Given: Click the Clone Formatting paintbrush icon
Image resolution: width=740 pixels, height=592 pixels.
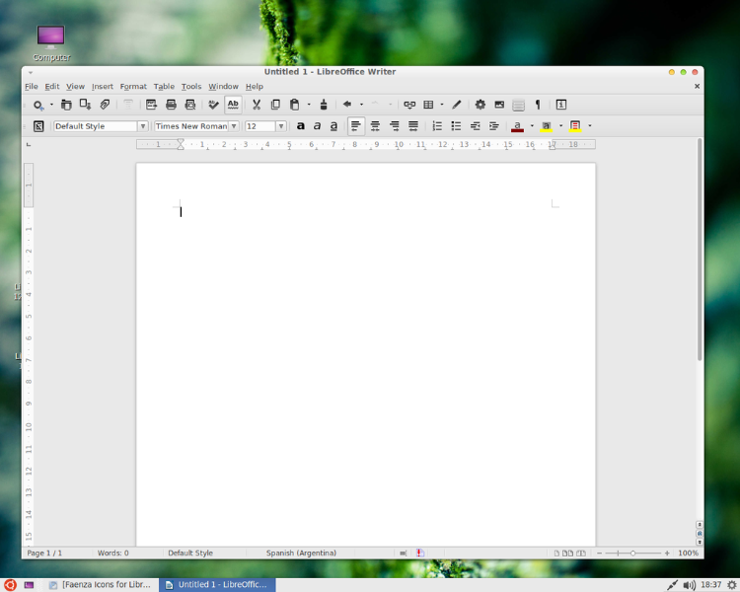Looking at the screenshot, I should click(x=324, y=105).
